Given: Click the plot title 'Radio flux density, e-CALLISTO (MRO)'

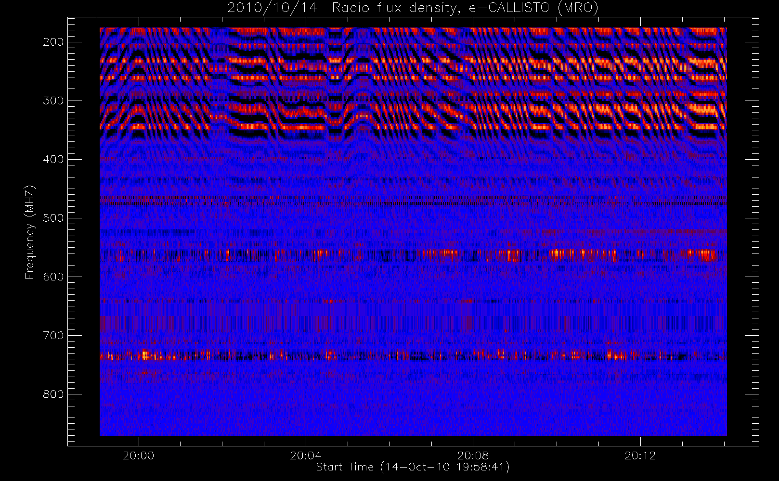Looking at the screenshot, I should pyautogui.click(x=465, y=8).
